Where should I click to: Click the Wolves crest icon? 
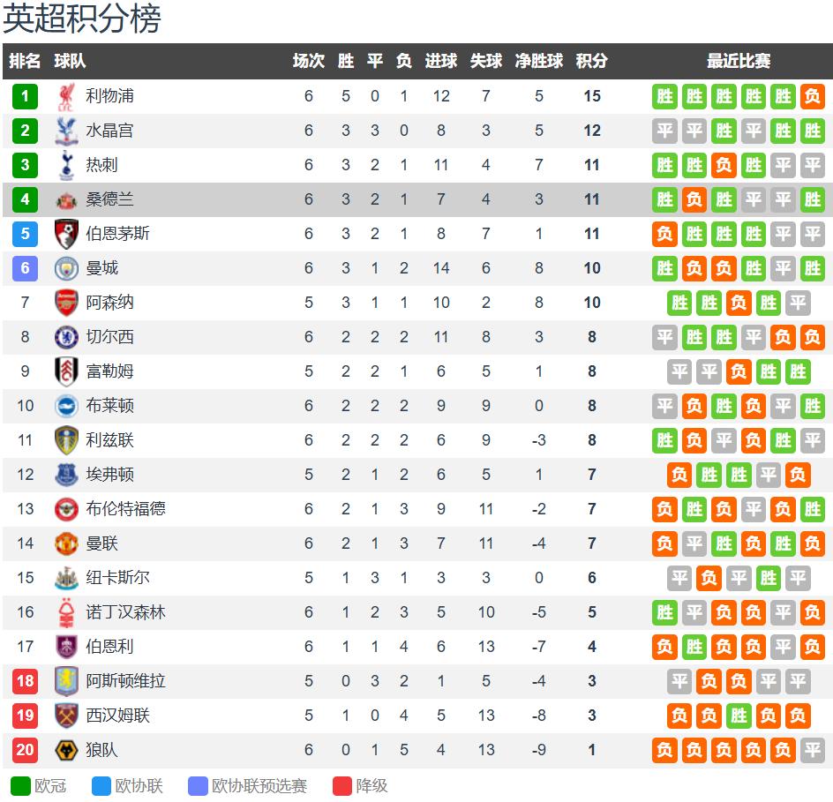coord(66,750)
